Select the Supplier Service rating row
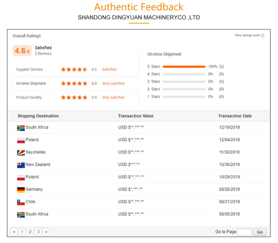The width and height of the screenshot is (278, 243). 76,70
